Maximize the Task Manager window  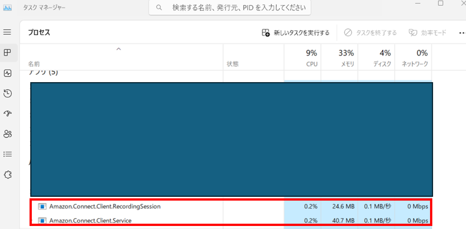pyautogui.click(x=441, y=3)
